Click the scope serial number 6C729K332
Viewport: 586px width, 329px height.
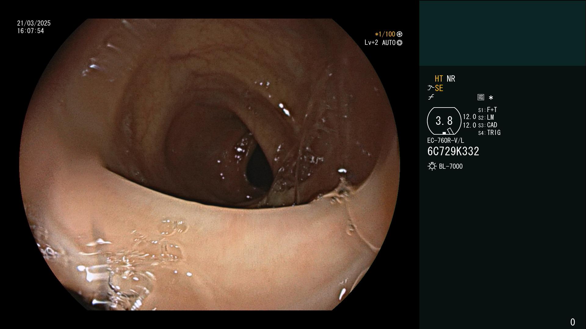[453, 151]
